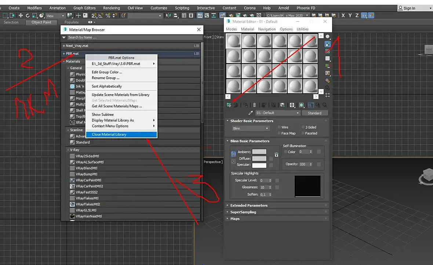Click Mirror tool in main toolbar
The image size is (433, 265).
[x=168, y=15]
